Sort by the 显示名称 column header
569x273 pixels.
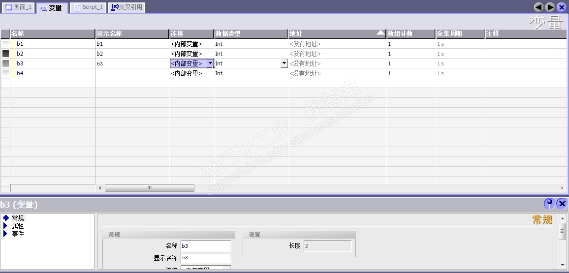(132, 34)
